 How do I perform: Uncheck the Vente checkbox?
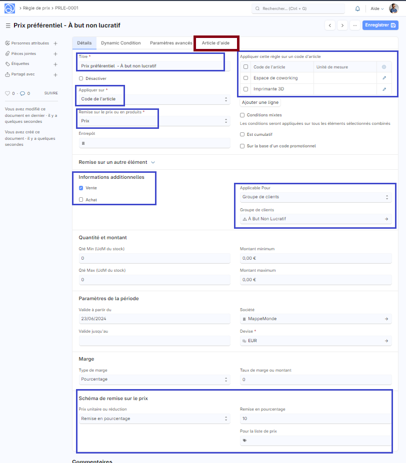tap(81, 188)
